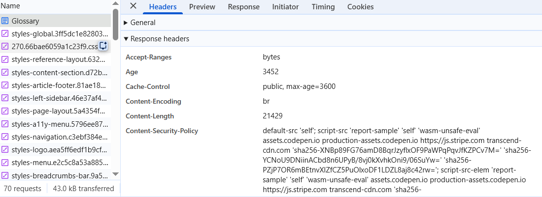Screen dimensions: 542x197
Task: Select the Glossary request
Action: click(55, 21)
